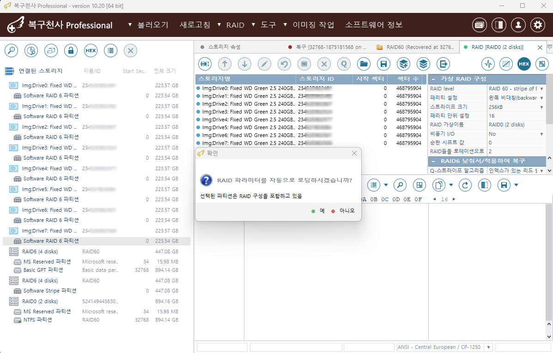Collapse the RAID6 낮춰서/적용하여 복구 section
The height and width of the screenshot is (353, 553).
(433, 162)
